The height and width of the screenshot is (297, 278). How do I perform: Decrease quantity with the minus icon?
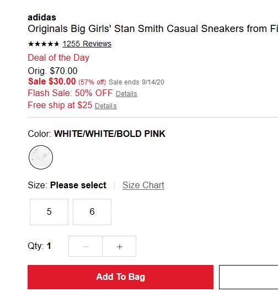[x=85, y=246]
